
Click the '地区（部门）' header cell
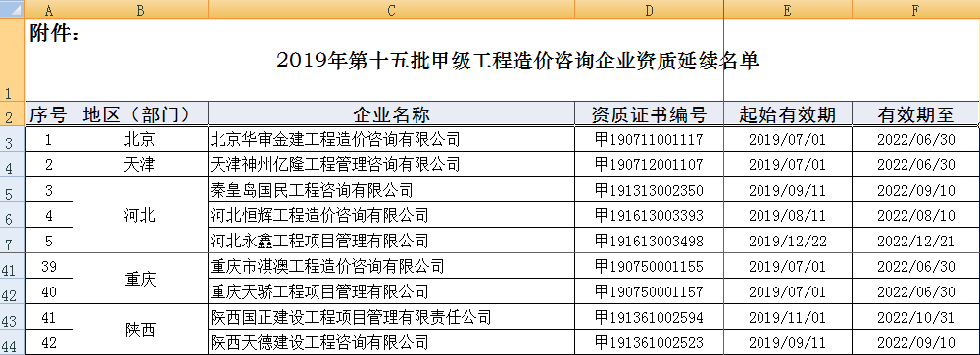coord(140,114)
